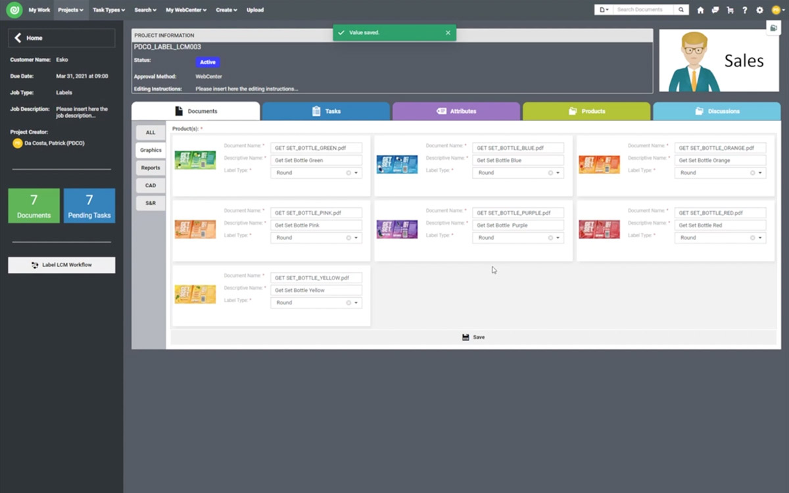Open the Discussions chat icon in header
The image size is (789, 493).
715,9
